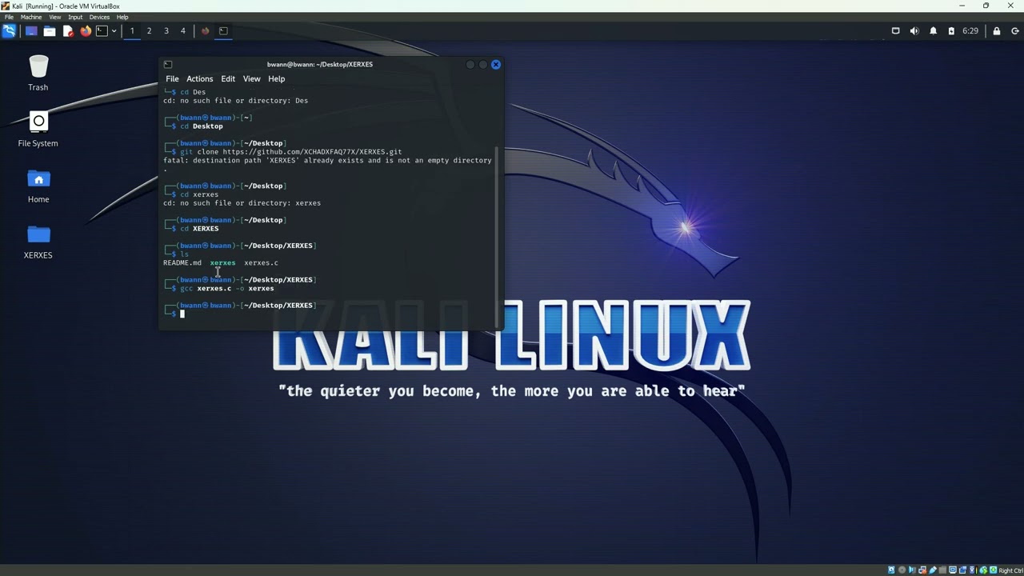1024x576 pixels.
Task: Click the battery power manager icon
Action: (951, 31)
